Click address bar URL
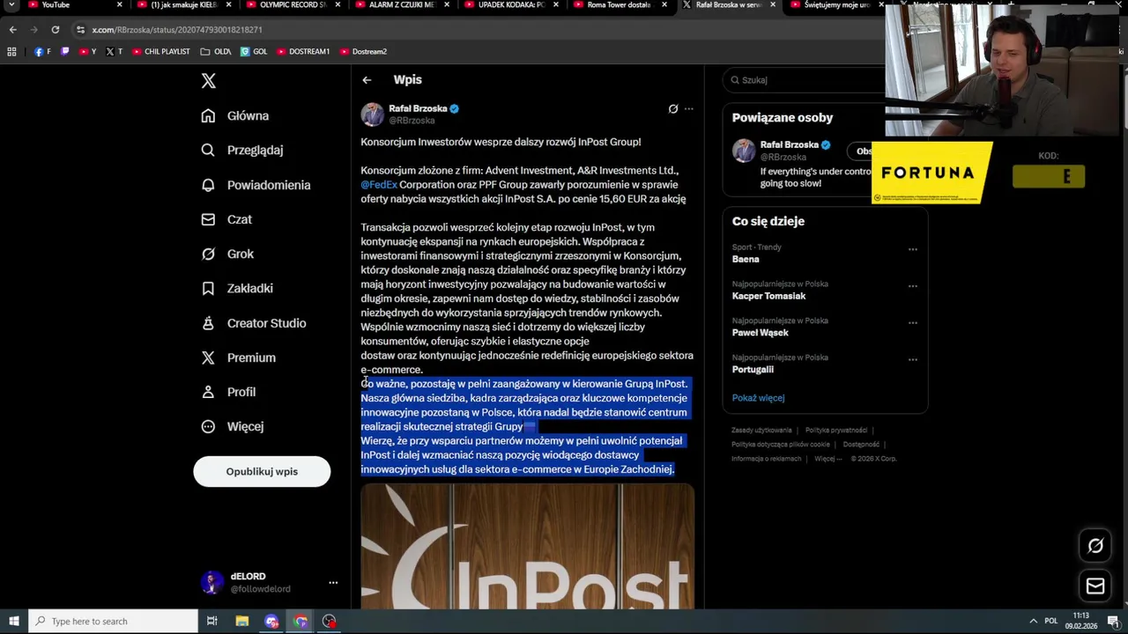The height and width of the screenshot is (634, 1128). click(177, 30)
